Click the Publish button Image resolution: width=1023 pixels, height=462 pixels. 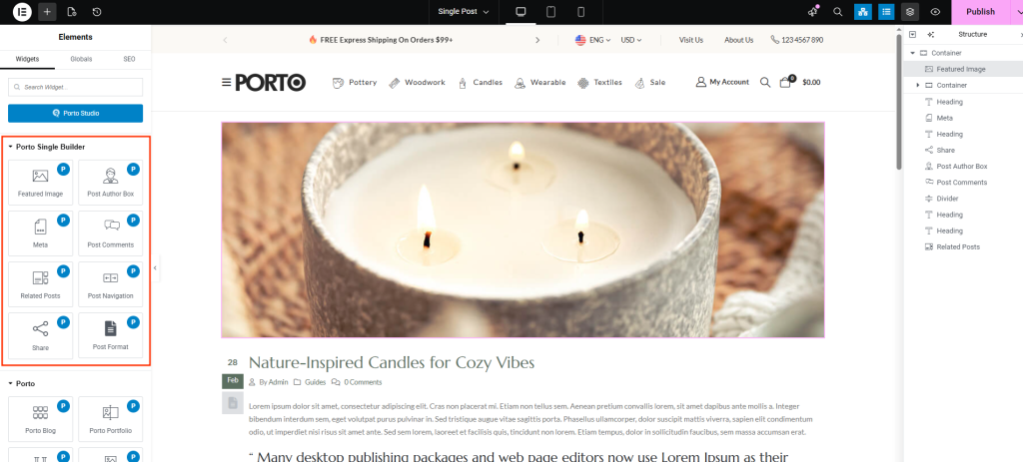click(x=981, y=12)
